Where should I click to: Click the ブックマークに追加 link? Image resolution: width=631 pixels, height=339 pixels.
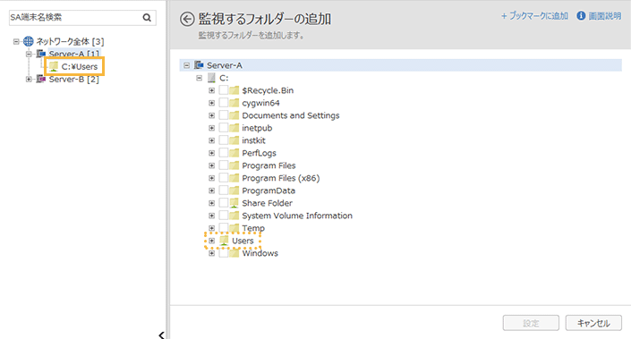coord(534,16)
